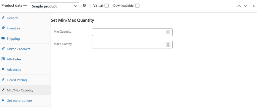Switch to the Min/Max Quantity tab
Viewport: 257px width, 108px height.
tap(20, 90)
